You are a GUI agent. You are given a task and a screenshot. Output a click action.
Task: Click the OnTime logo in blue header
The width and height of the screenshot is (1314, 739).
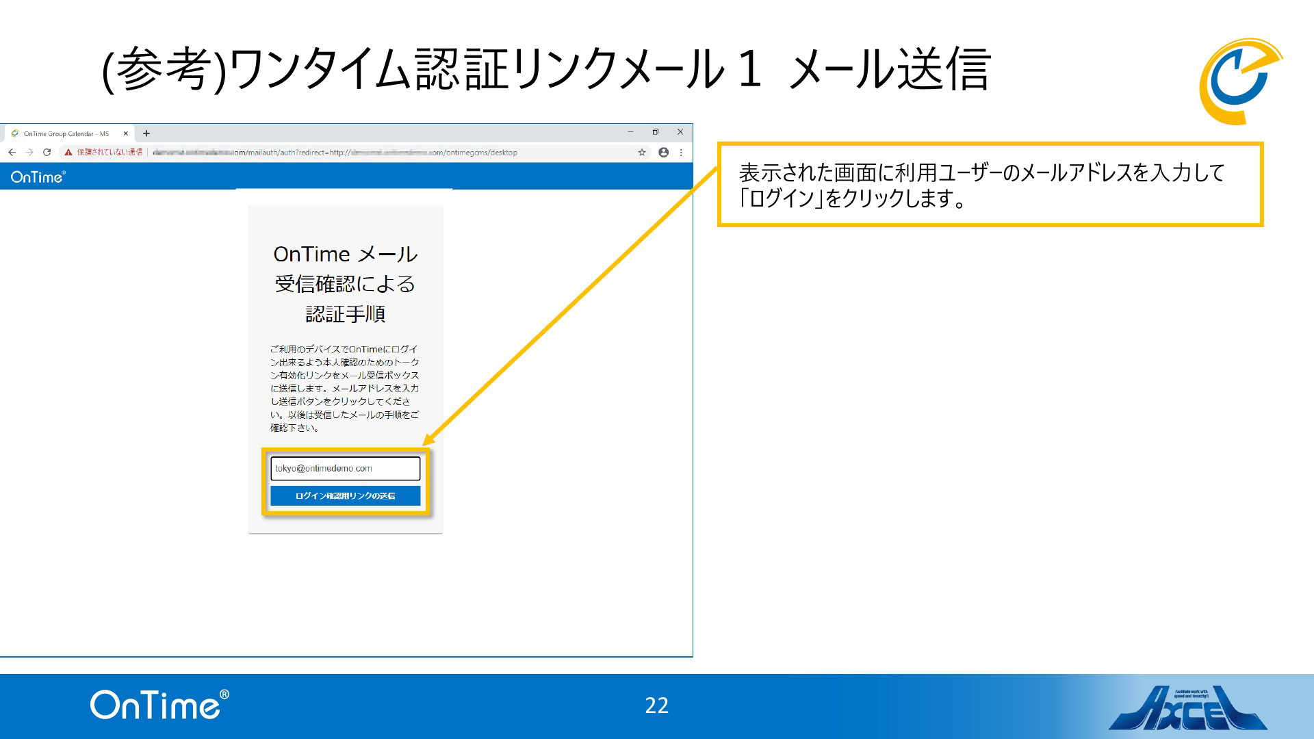click(38, 177)
